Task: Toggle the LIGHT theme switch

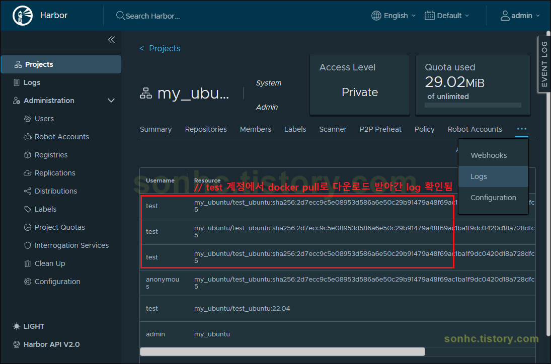Action: pyautogui.click(x=29, y=326)
